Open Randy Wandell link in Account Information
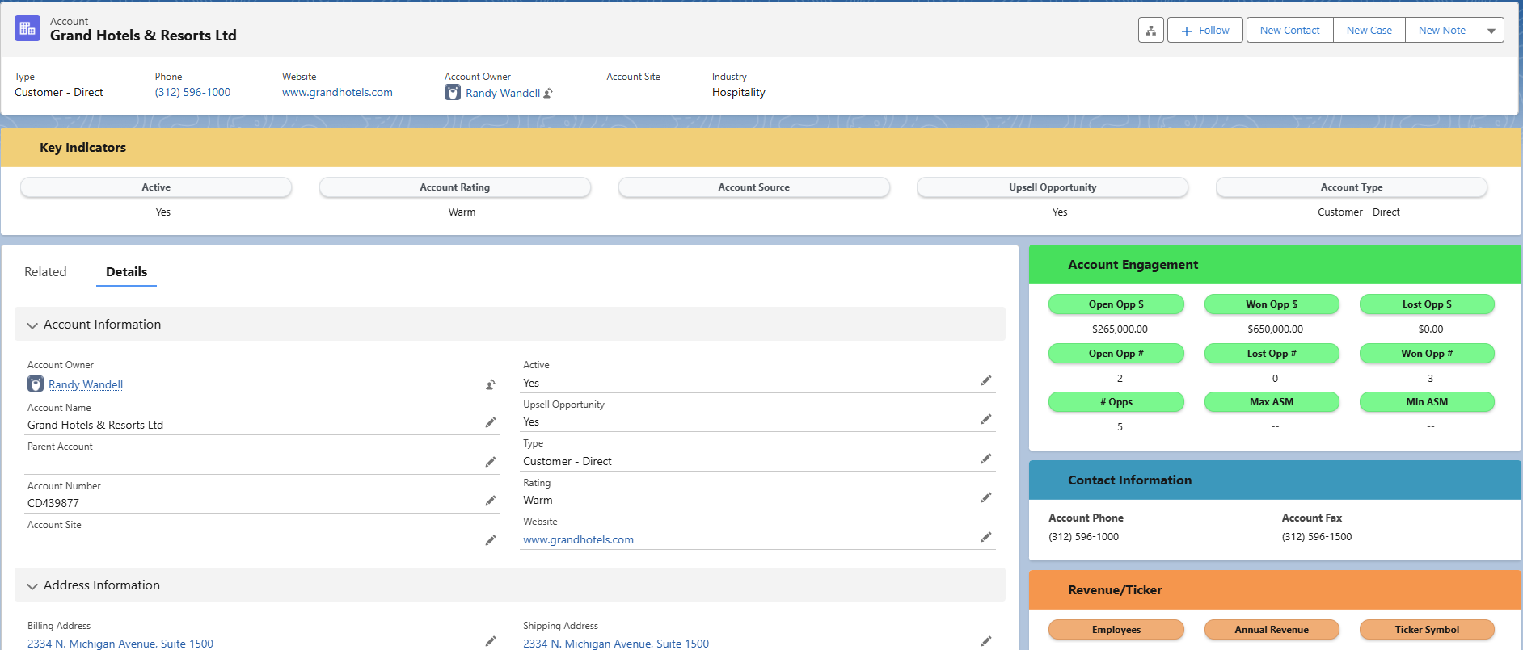The height and width of the screenshot is (650, 1523). click(x=86, y=385)
